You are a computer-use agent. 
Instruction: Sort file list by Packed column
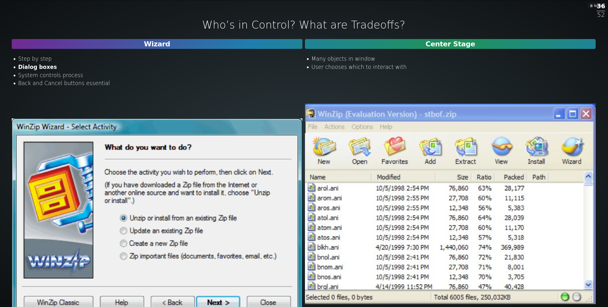click(512, 177)
